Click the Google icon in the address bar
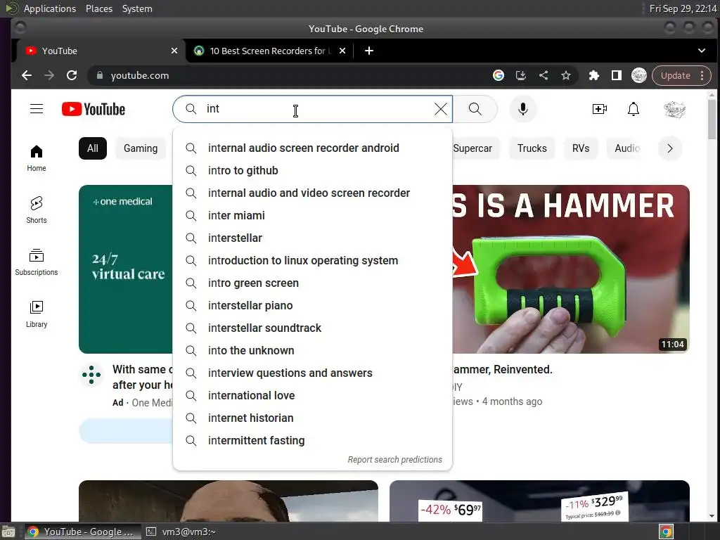720x540 pixels. pyautogui.click(x=499, y=75)
